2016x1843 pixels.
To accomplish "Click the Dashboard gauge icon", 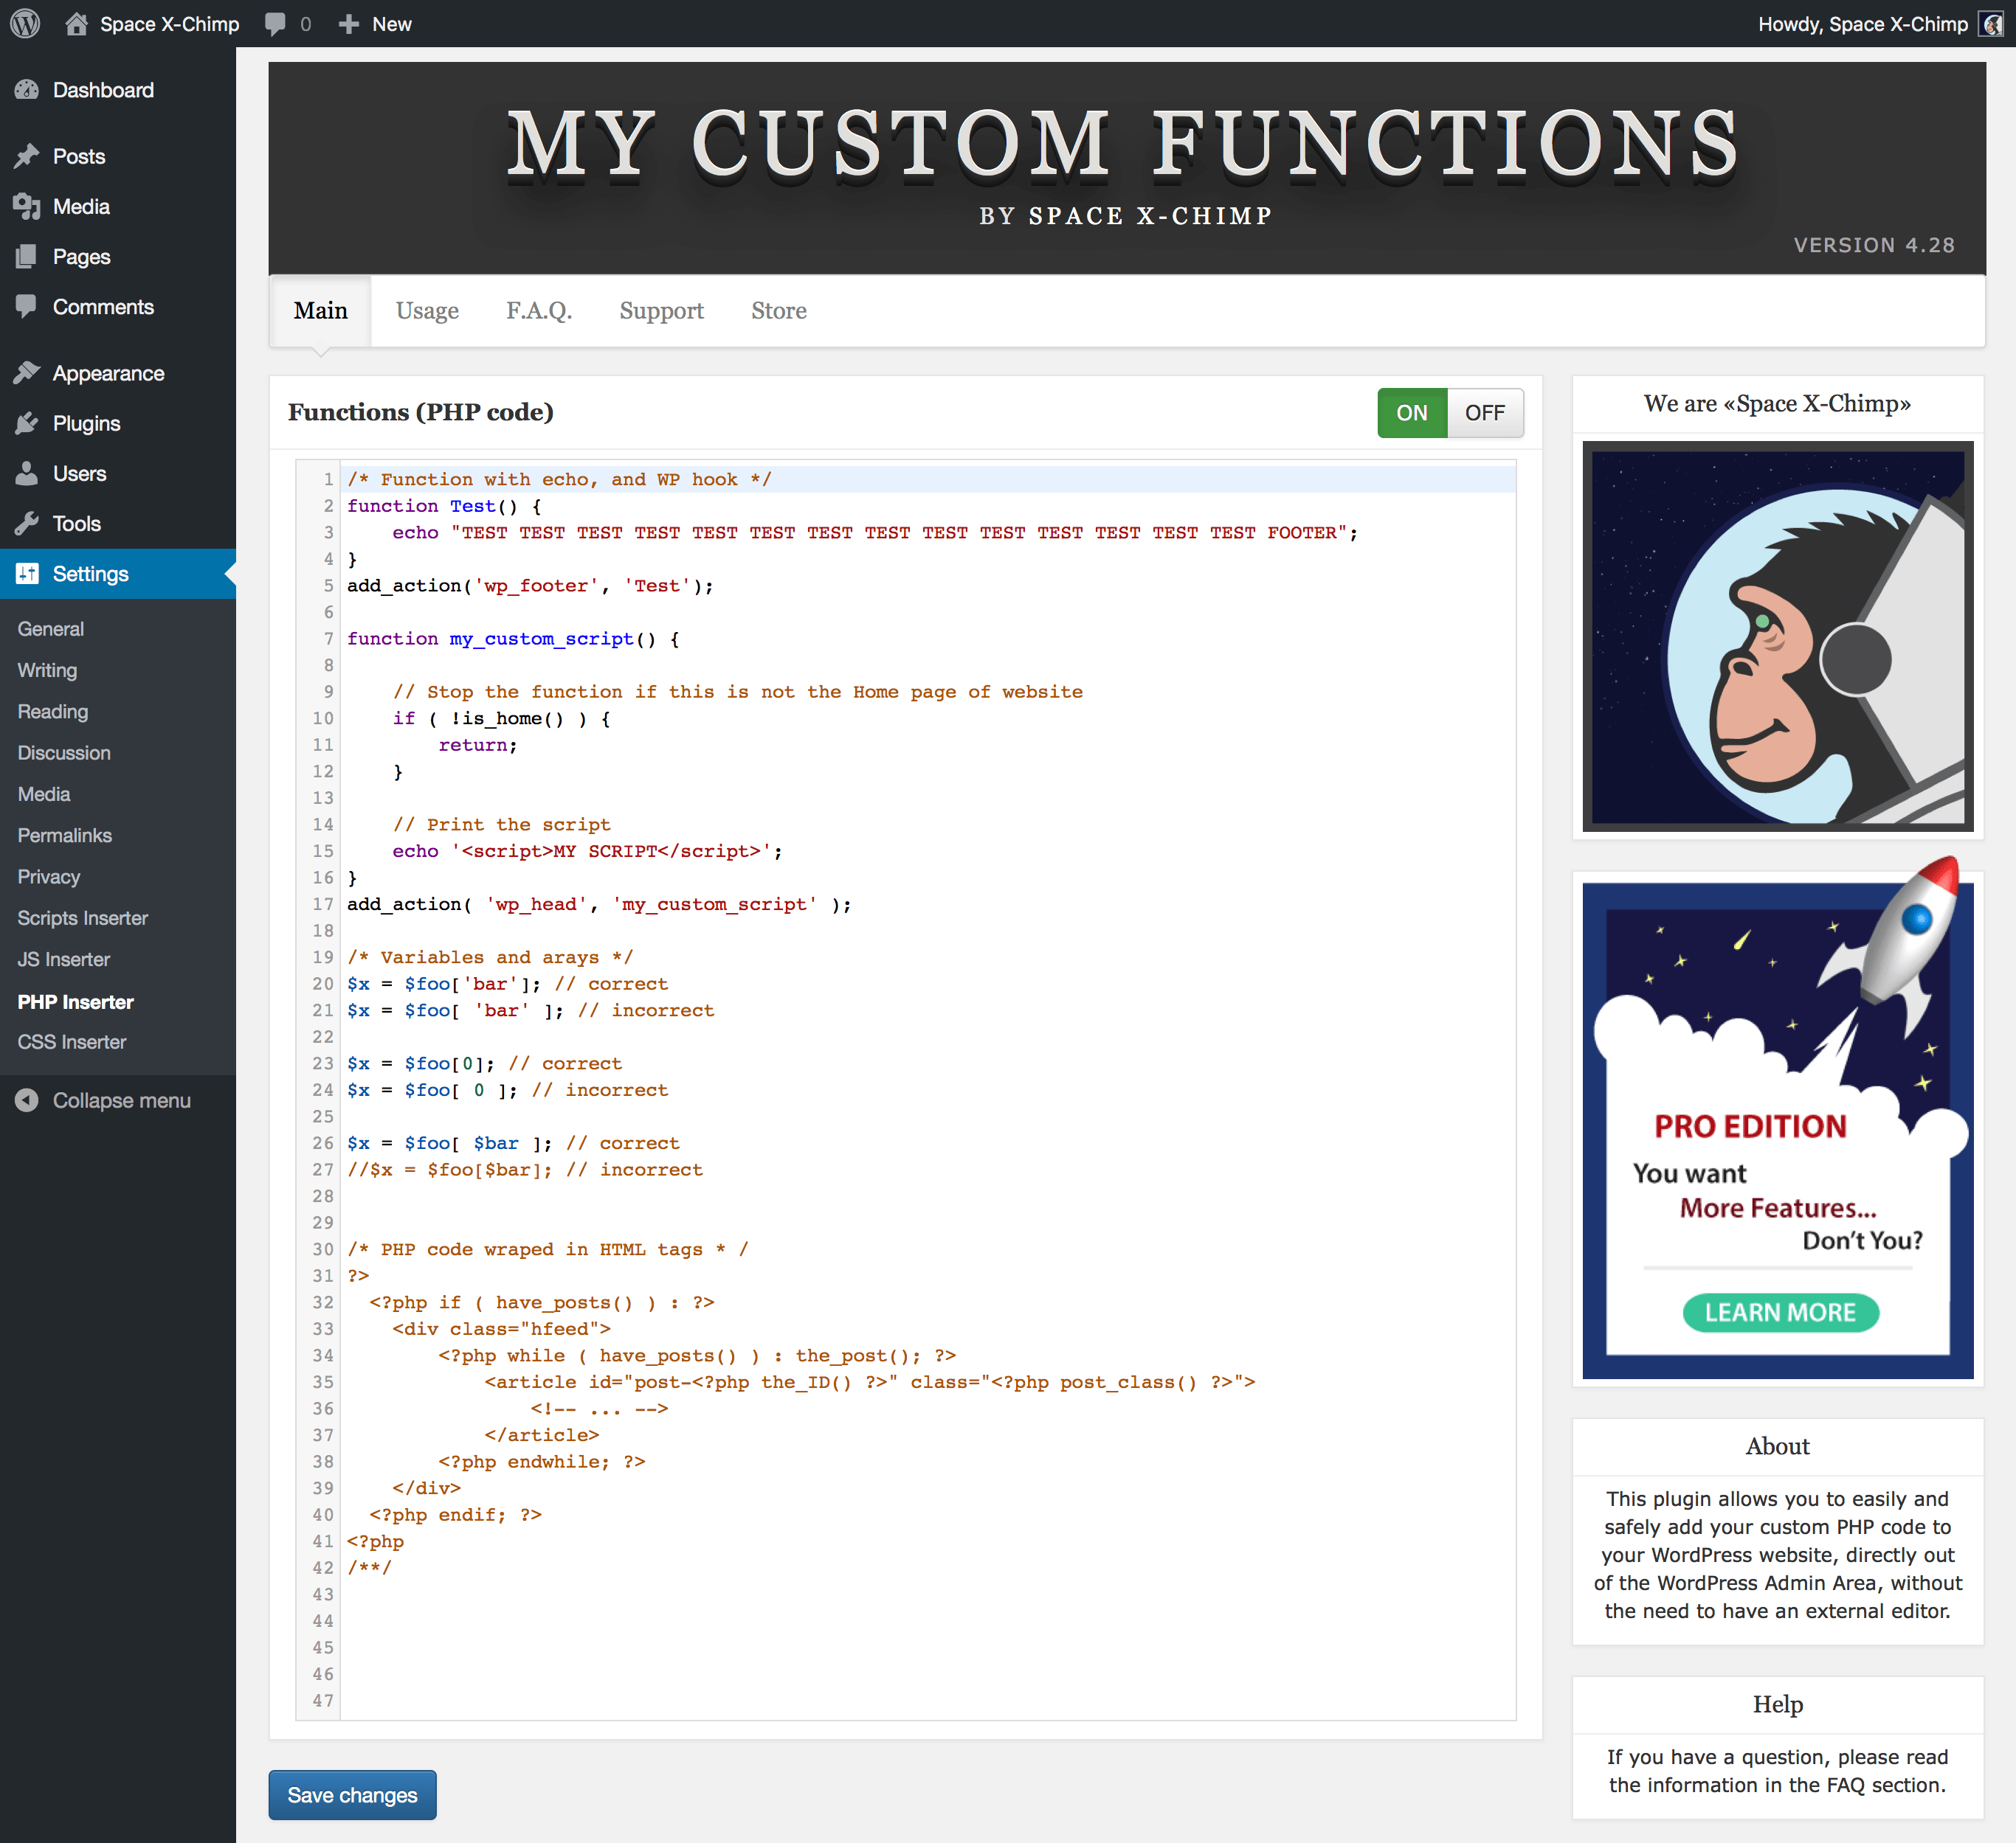I will (27, 90).
